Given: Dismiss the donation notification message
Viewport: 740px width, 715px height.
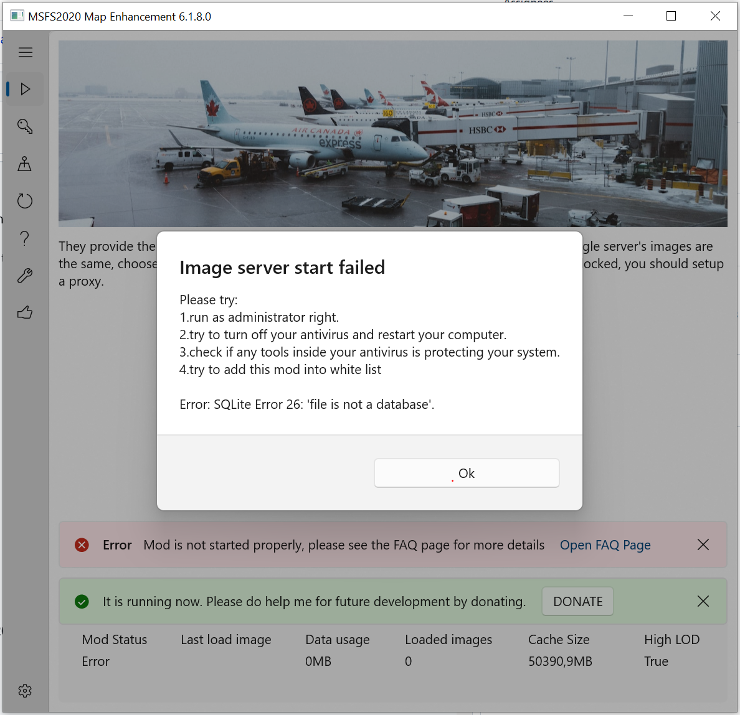Looking at the screenshot, I should click(703, 601).
